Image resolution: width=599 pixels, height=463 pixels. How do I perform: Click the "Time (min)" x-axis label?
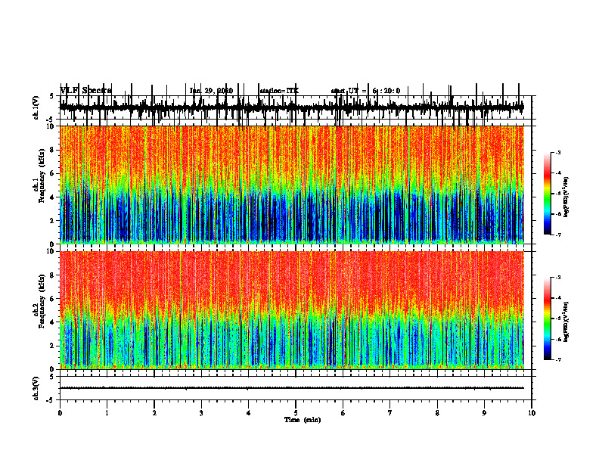(303, 420)
